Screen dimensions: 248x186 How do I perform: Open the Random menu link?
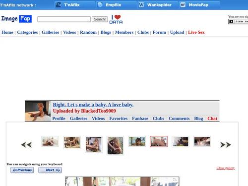coord(88,32)
